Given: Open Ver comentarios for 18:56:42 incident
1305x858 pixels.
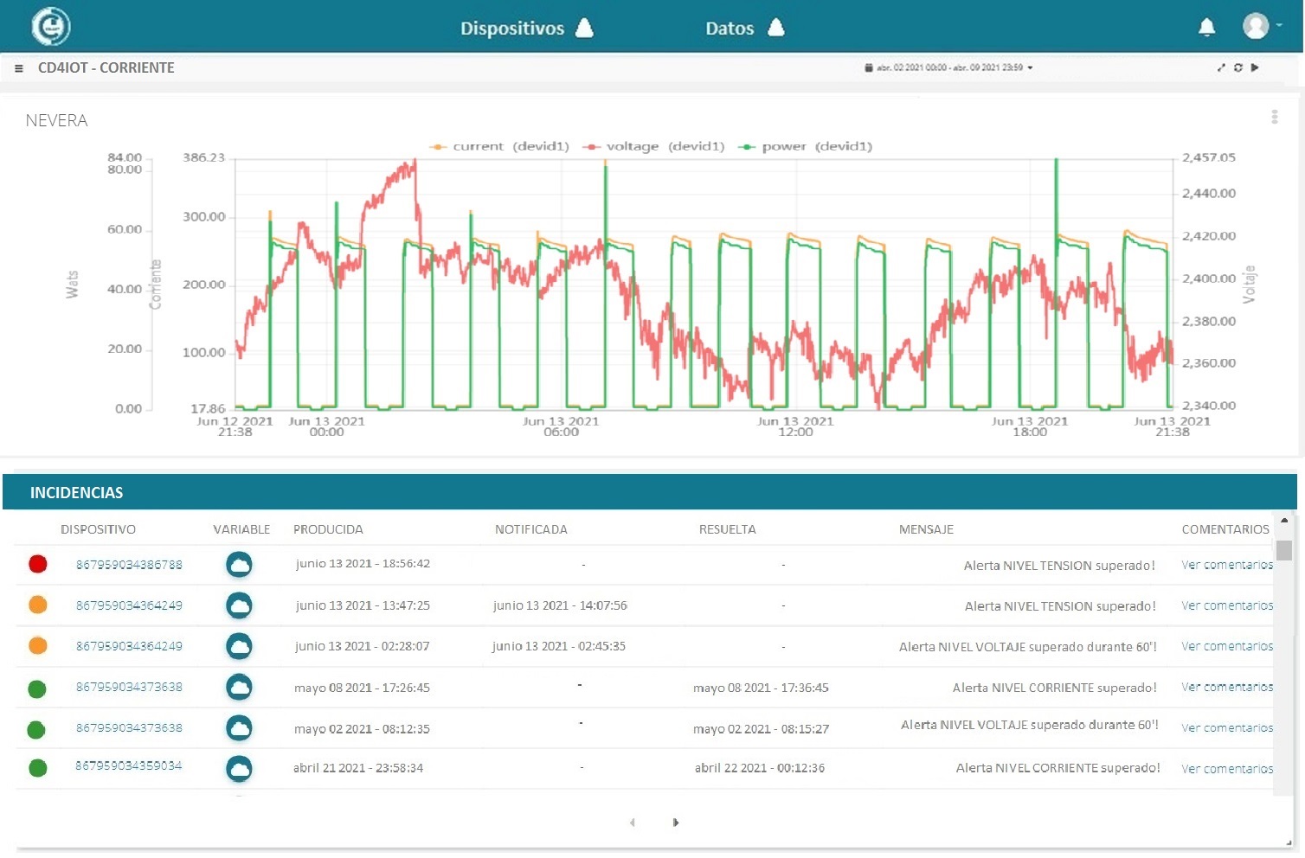Looking at the screenshot, I should tap(1227, 565).
